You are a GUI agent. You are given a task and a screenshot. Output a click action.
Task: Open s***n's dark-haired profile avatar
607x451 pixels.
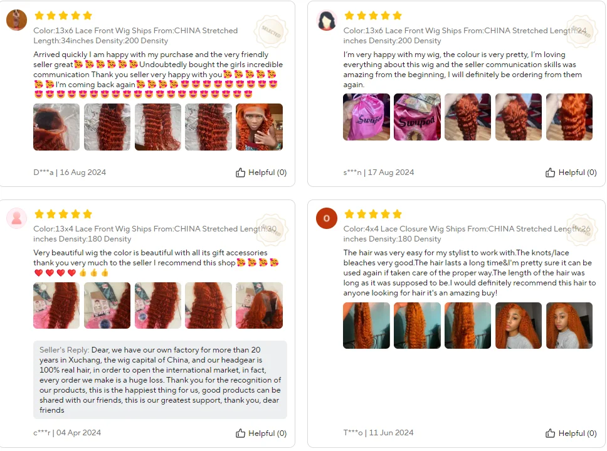coord(327,19)
